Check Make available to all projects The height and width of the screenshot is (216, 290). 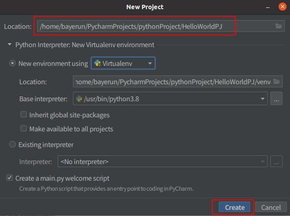click(24, 129)
